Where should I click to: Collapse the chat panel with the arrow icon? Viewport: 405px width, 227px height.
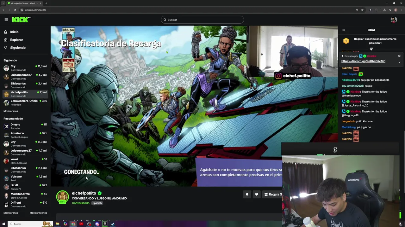(344, 30)
